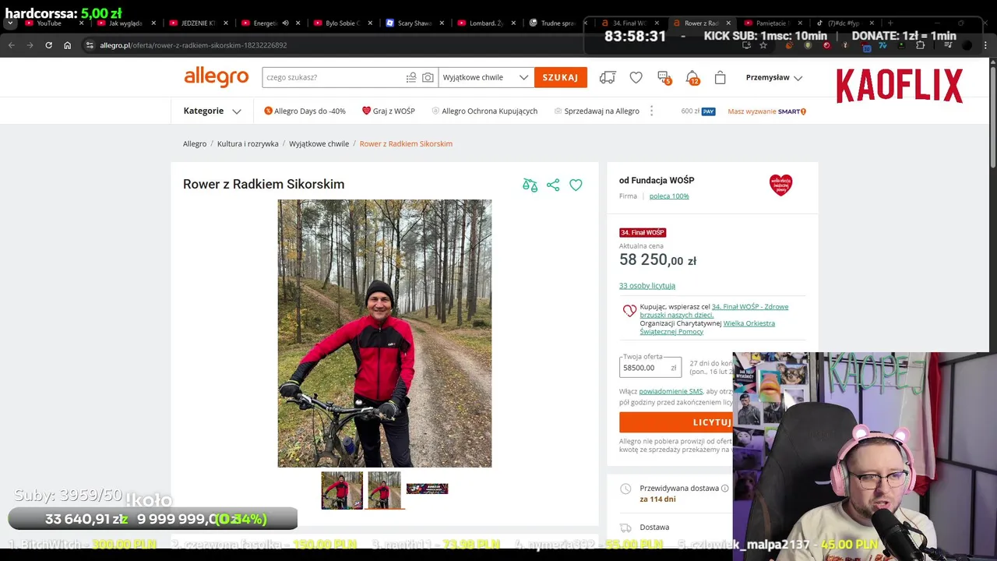Viewport: 997px width, 561px height.
Task: Open the Przemysław account dropdown
Action: (x=774, y=77)
